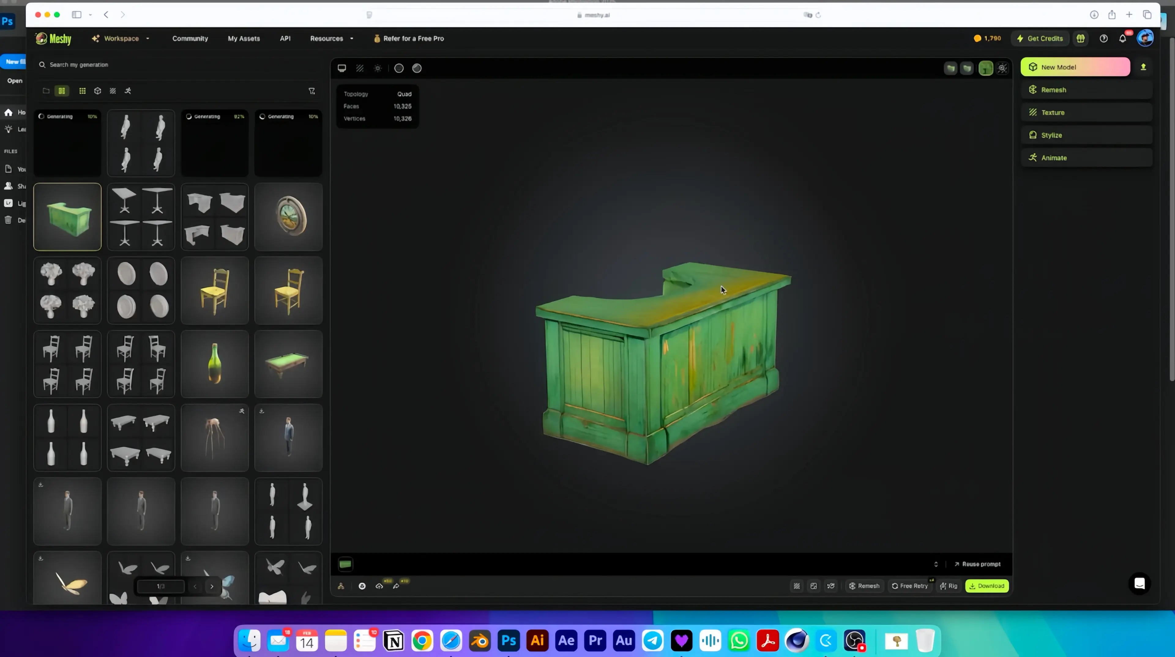Screen dimensions: 1175x657
Task: Switch asset list to small grid view
Action: pyautogui.click(x=82, y=91)
